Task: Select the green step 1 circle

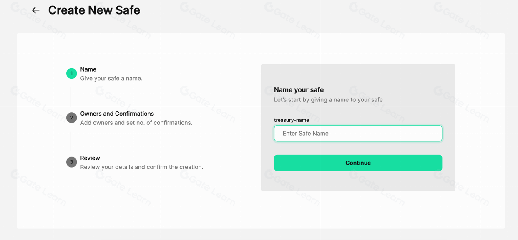Action: click(71, 73)
